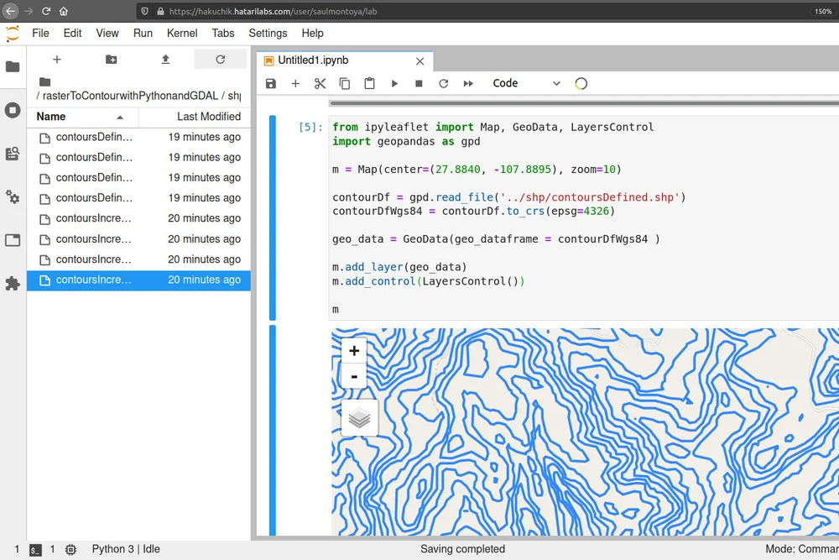Image resolution: width=839 pixels, height=560 pixels.
Task: Go to browser home page
Action: [64, 11]
